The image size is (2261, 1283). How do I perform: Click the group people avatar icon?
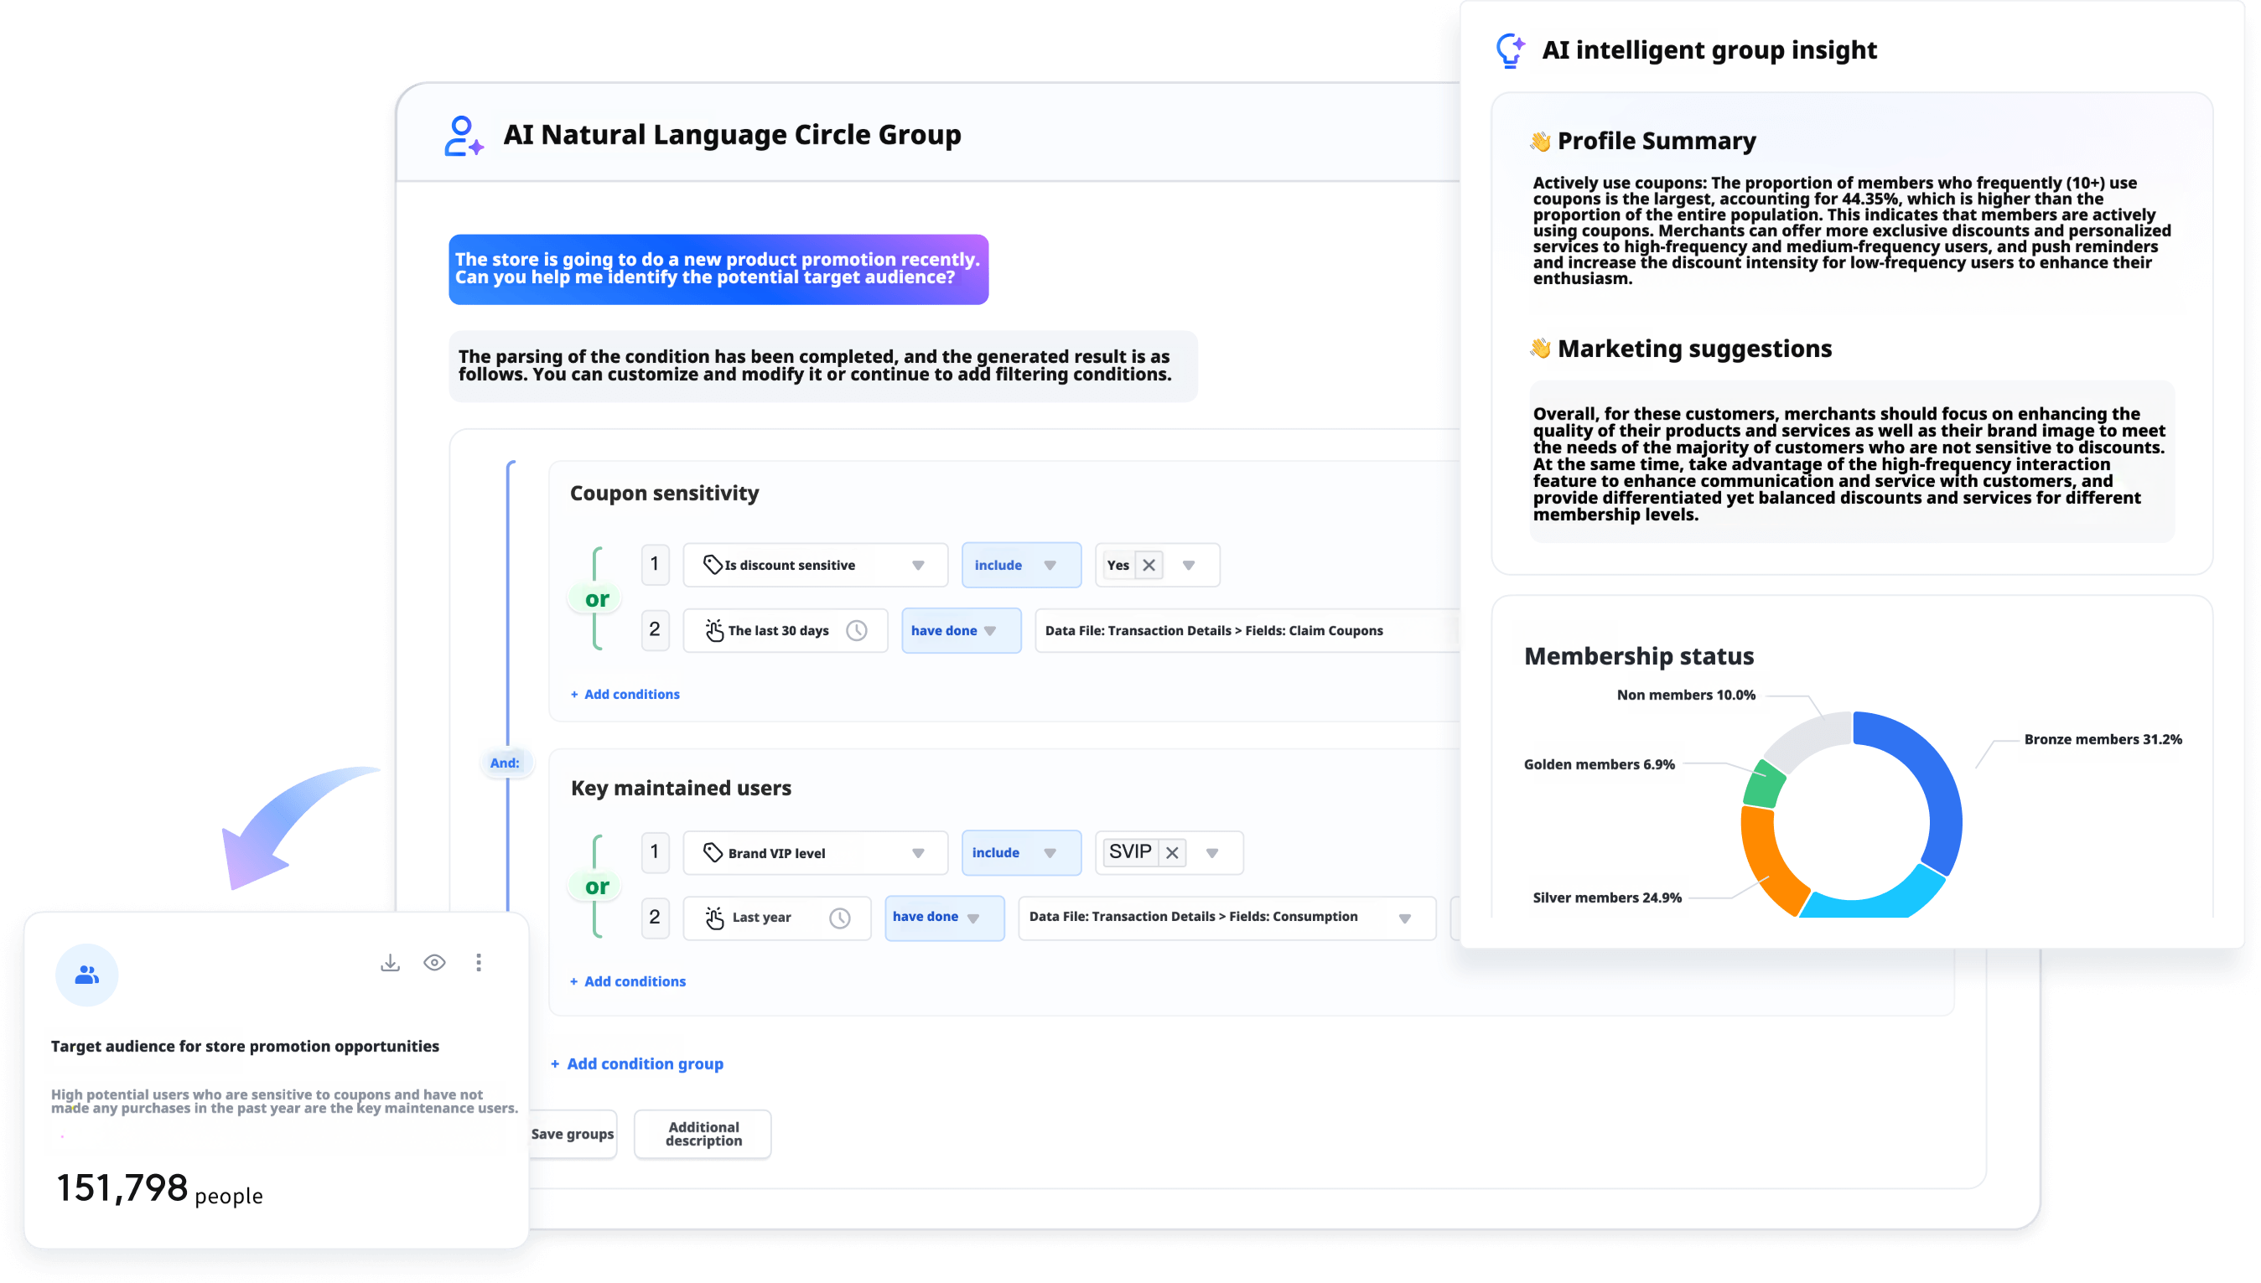[86, 975]
